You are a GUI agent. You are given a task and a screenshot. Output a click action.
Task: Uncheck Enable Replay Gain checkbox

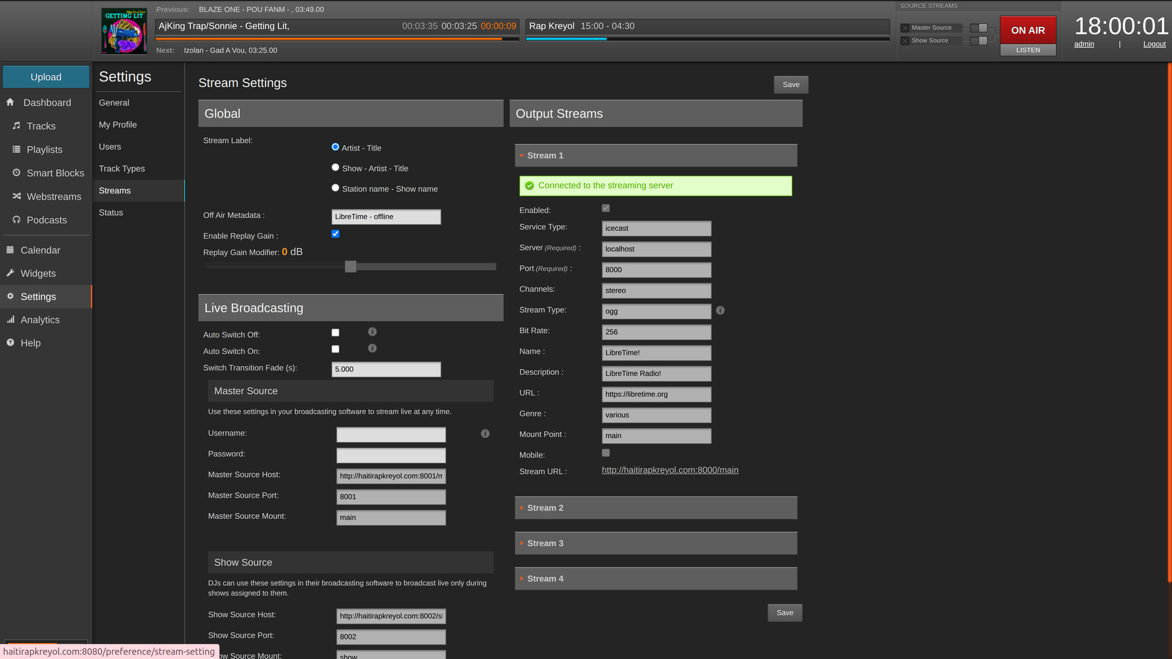(335, 234)
